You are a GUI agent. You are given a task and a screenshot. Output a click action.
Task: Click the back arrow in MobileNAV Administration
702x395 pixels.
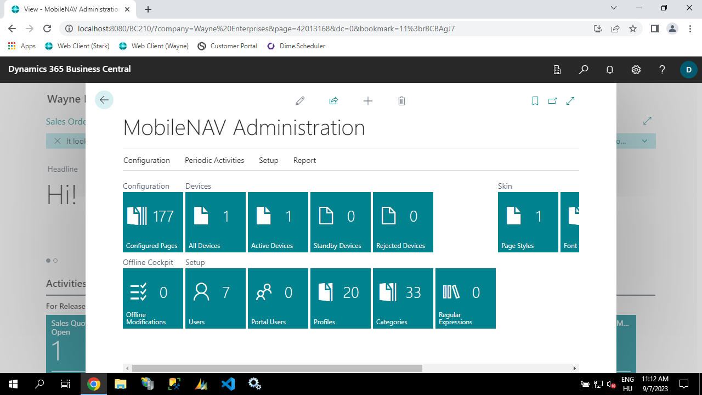pyautogui.click(x=104, y=100)
